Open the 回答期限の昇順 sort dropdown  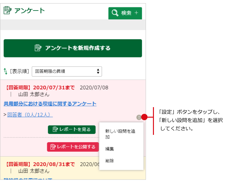(x=67, y=71)
